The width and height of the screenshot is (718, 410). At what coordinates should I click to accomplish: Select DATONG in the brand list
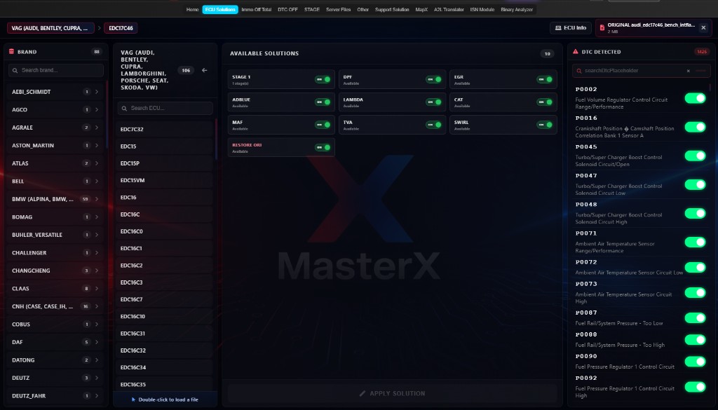[56, 360]
